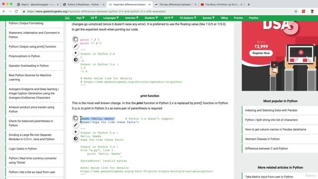318x179 pixels.
Task: Click Register Now in the DSA ad
Action: [261, 53]
